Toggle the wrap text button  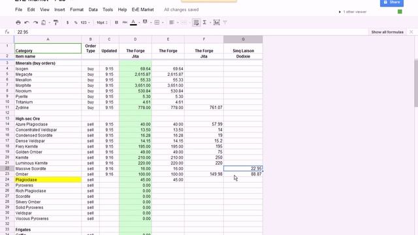point(196,23)
